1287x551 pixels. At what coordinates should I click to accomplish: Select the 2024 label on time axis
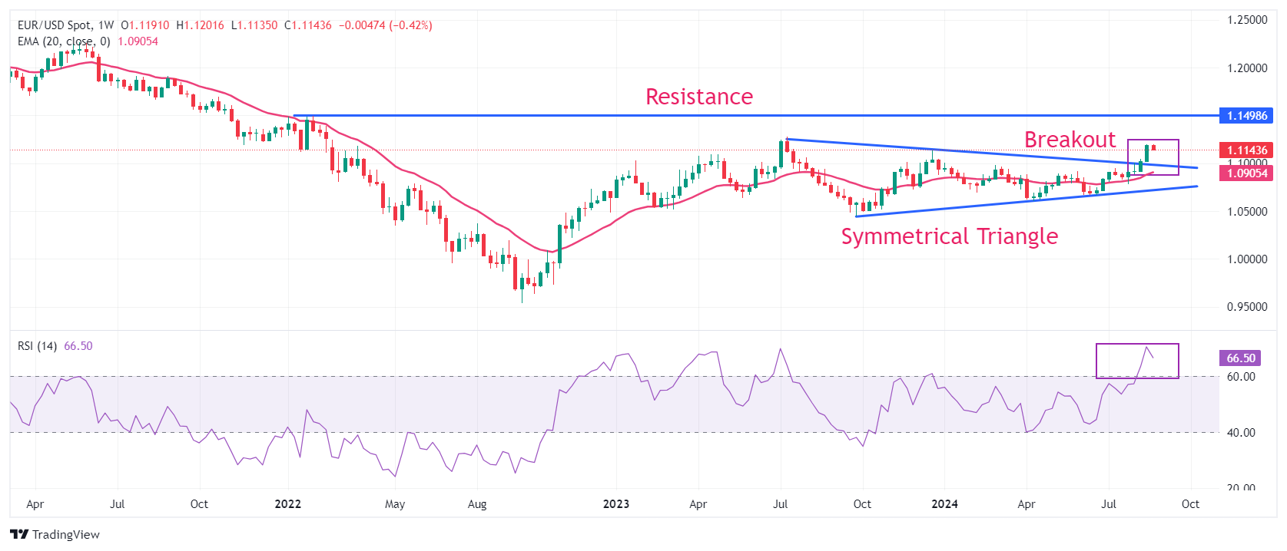[x=944, y=504]
